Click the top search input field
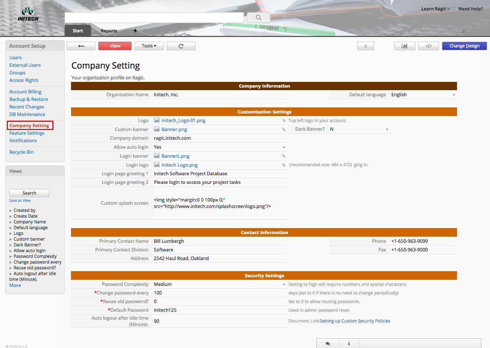Viewport: 490px width, 348px height. pyautogui.click(x=154, y=18)
